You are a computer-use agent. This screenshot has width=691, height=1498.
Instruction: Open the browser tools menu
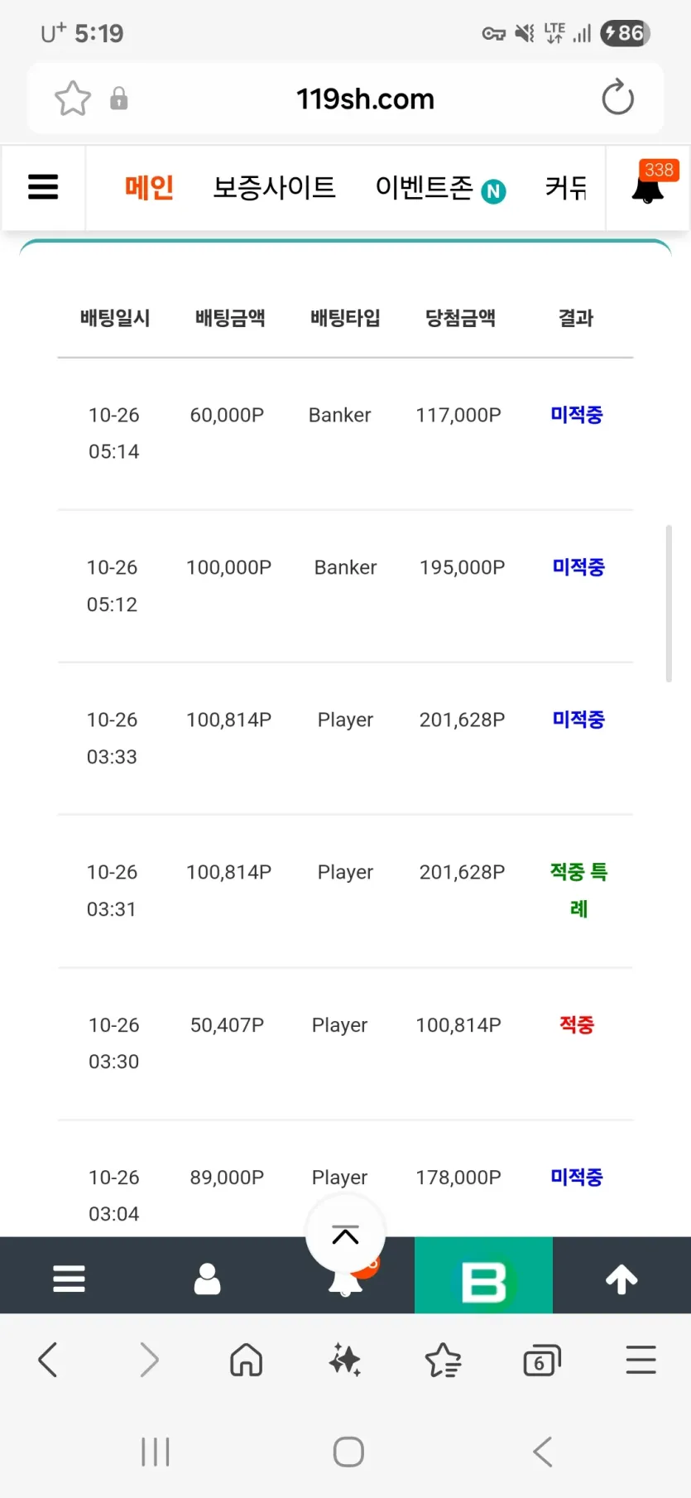pyautogui.click(x=641, y=1360)
